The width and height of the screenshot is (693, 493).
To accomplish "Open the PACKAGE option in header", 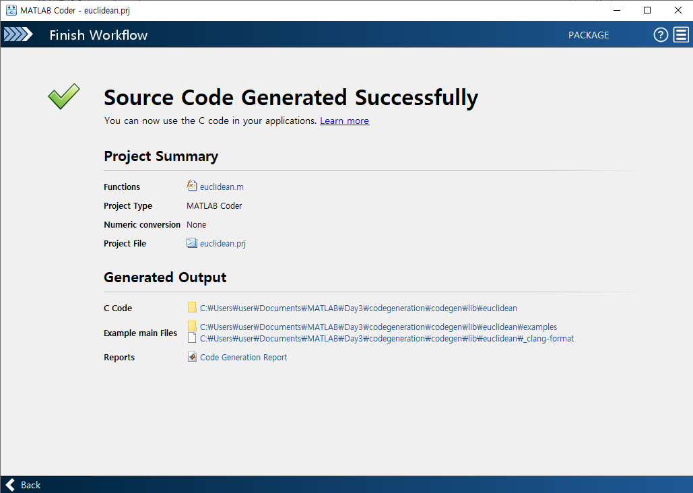I will coord(588,35).
